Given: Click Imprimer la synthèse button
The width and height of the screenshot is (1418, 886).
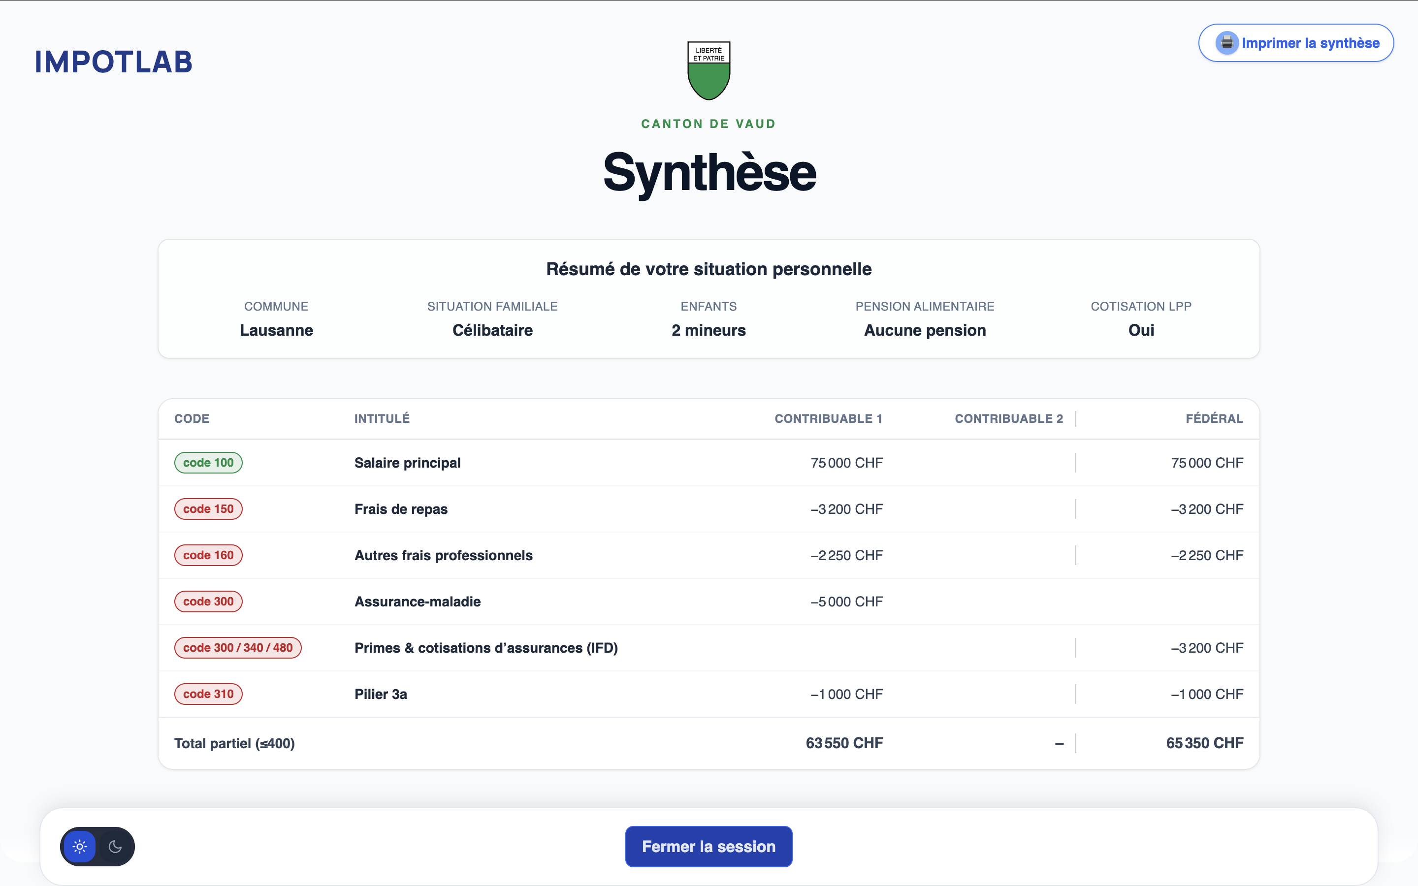Looking at the screenshot, I should (1296, 43).
